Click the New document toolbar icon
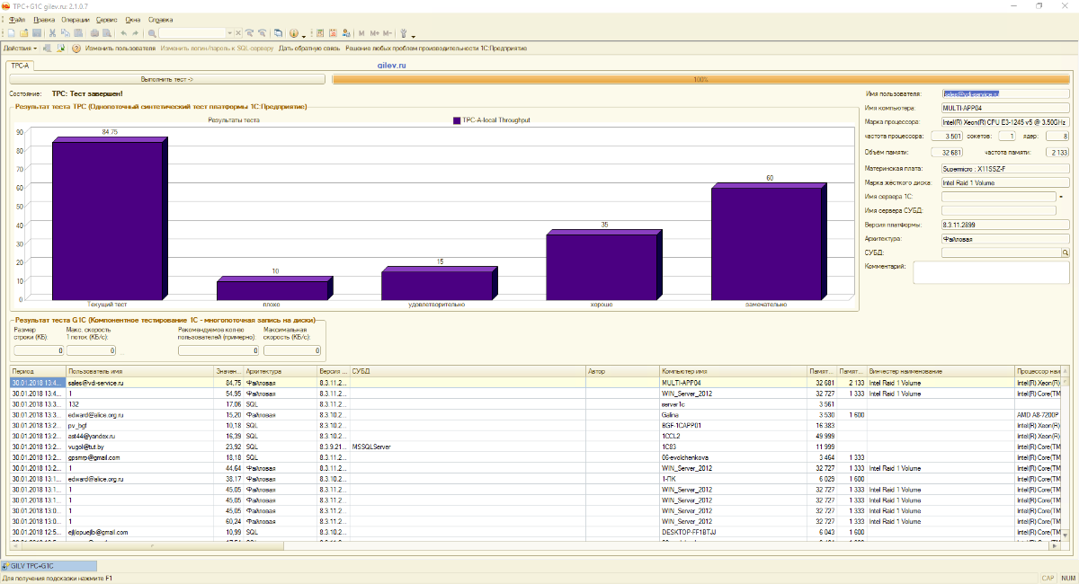Viewport: 1079px width, 584px height. (x=12, y=33)
